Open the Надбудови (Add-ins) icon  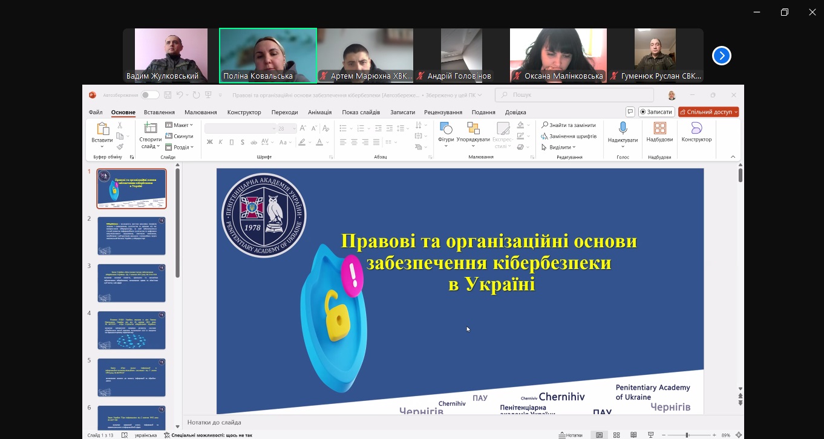659,128
